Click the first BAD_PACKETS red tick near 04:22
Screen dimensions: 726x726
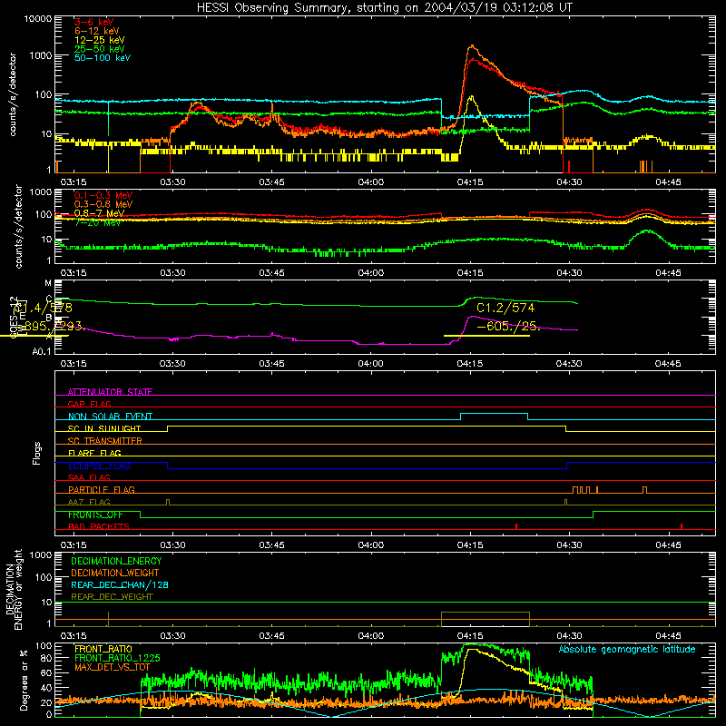tap(516, 526)
